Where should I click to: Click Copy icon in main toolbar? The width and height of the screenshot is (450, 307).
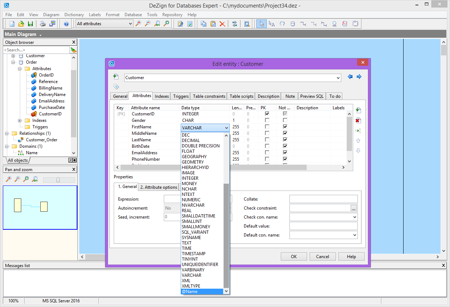point(204,24)
